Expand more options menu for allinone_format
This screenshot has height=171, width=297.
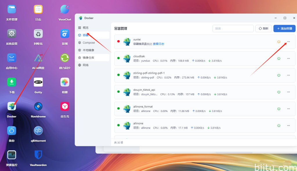pyautogui.click(x=288, y=109)
